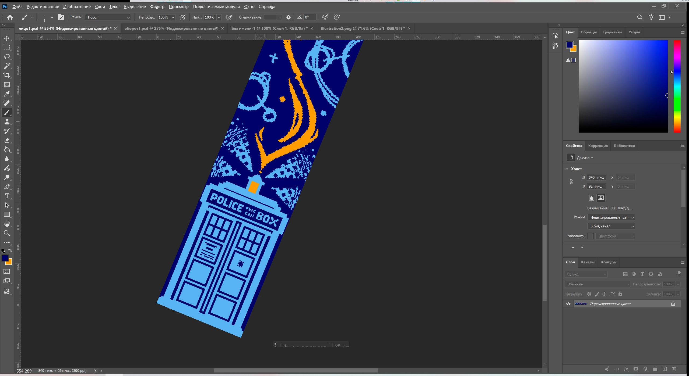Switch to оборот1.psd document tab
The image size is (689, 376).
tap(171, 28)
